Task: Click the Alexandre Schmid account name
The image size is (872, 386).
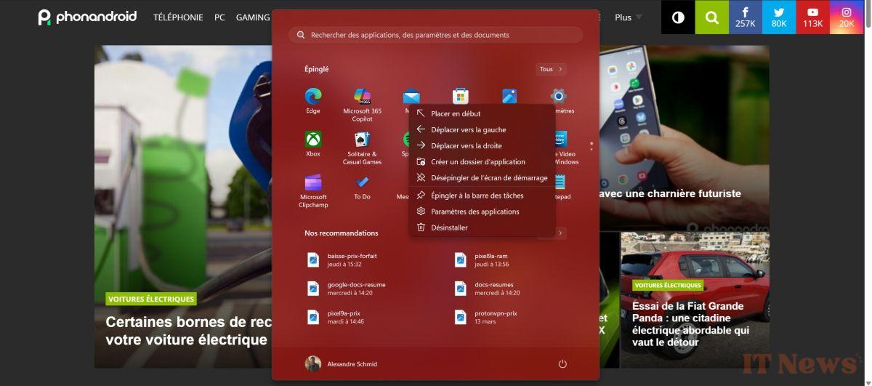Action: [352, 364]
